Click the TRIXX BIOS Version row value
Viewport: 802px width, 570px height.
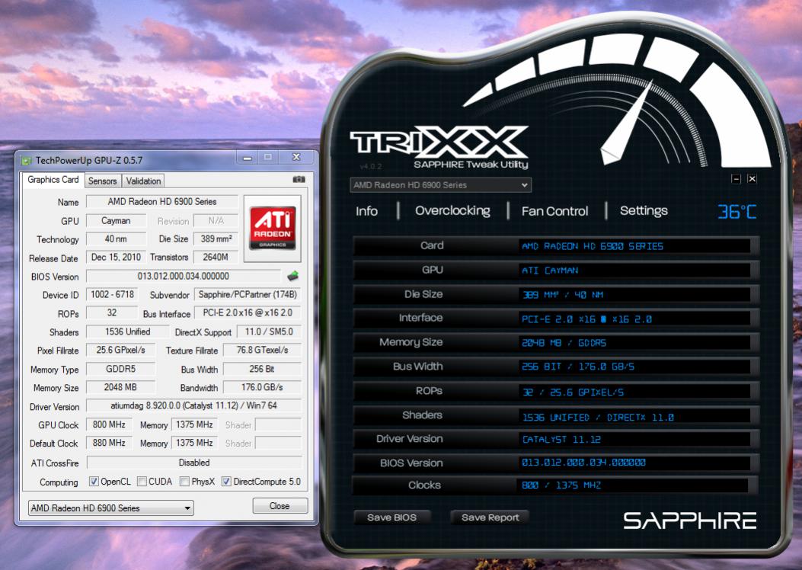[634, 463]
